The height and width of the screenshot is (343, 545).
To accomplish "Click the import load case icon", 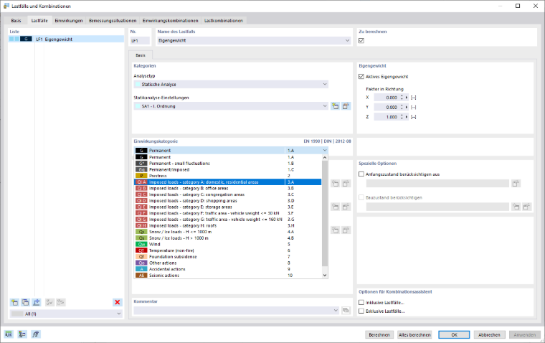I will (x=37, y=302).
